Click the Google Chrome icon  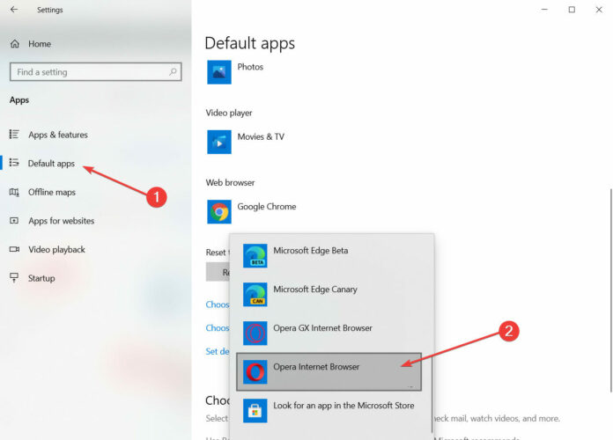point(219,211)
